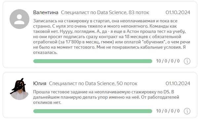Click "83 поток" in Валентина's header
Image resolution: width=199 pixels, height=121 pixels.
(x=139, y=12)
